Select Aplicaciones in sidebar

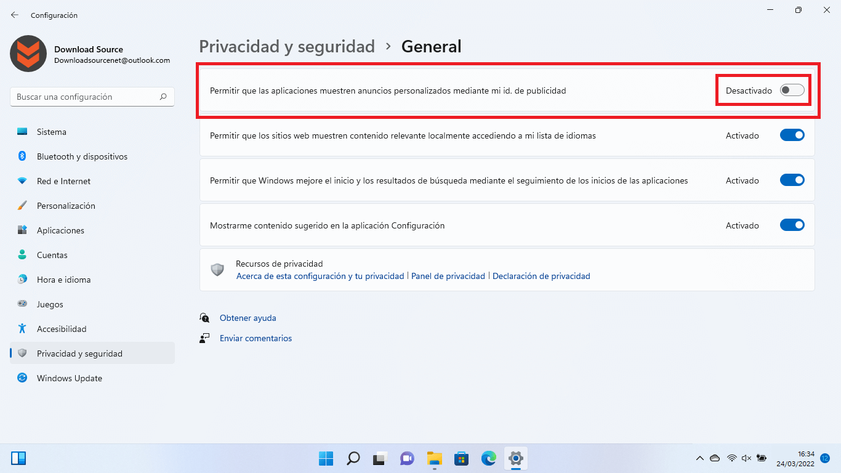[x=92, y=230]
